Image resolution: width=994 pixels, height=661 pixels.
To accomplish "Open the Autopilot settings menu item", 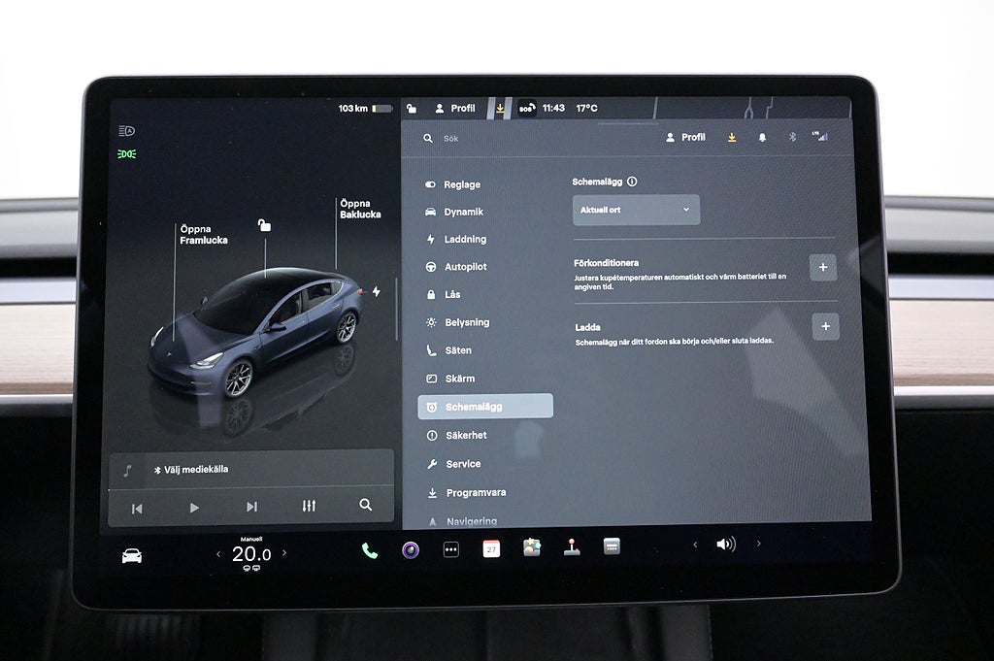I will click(465, 267).
